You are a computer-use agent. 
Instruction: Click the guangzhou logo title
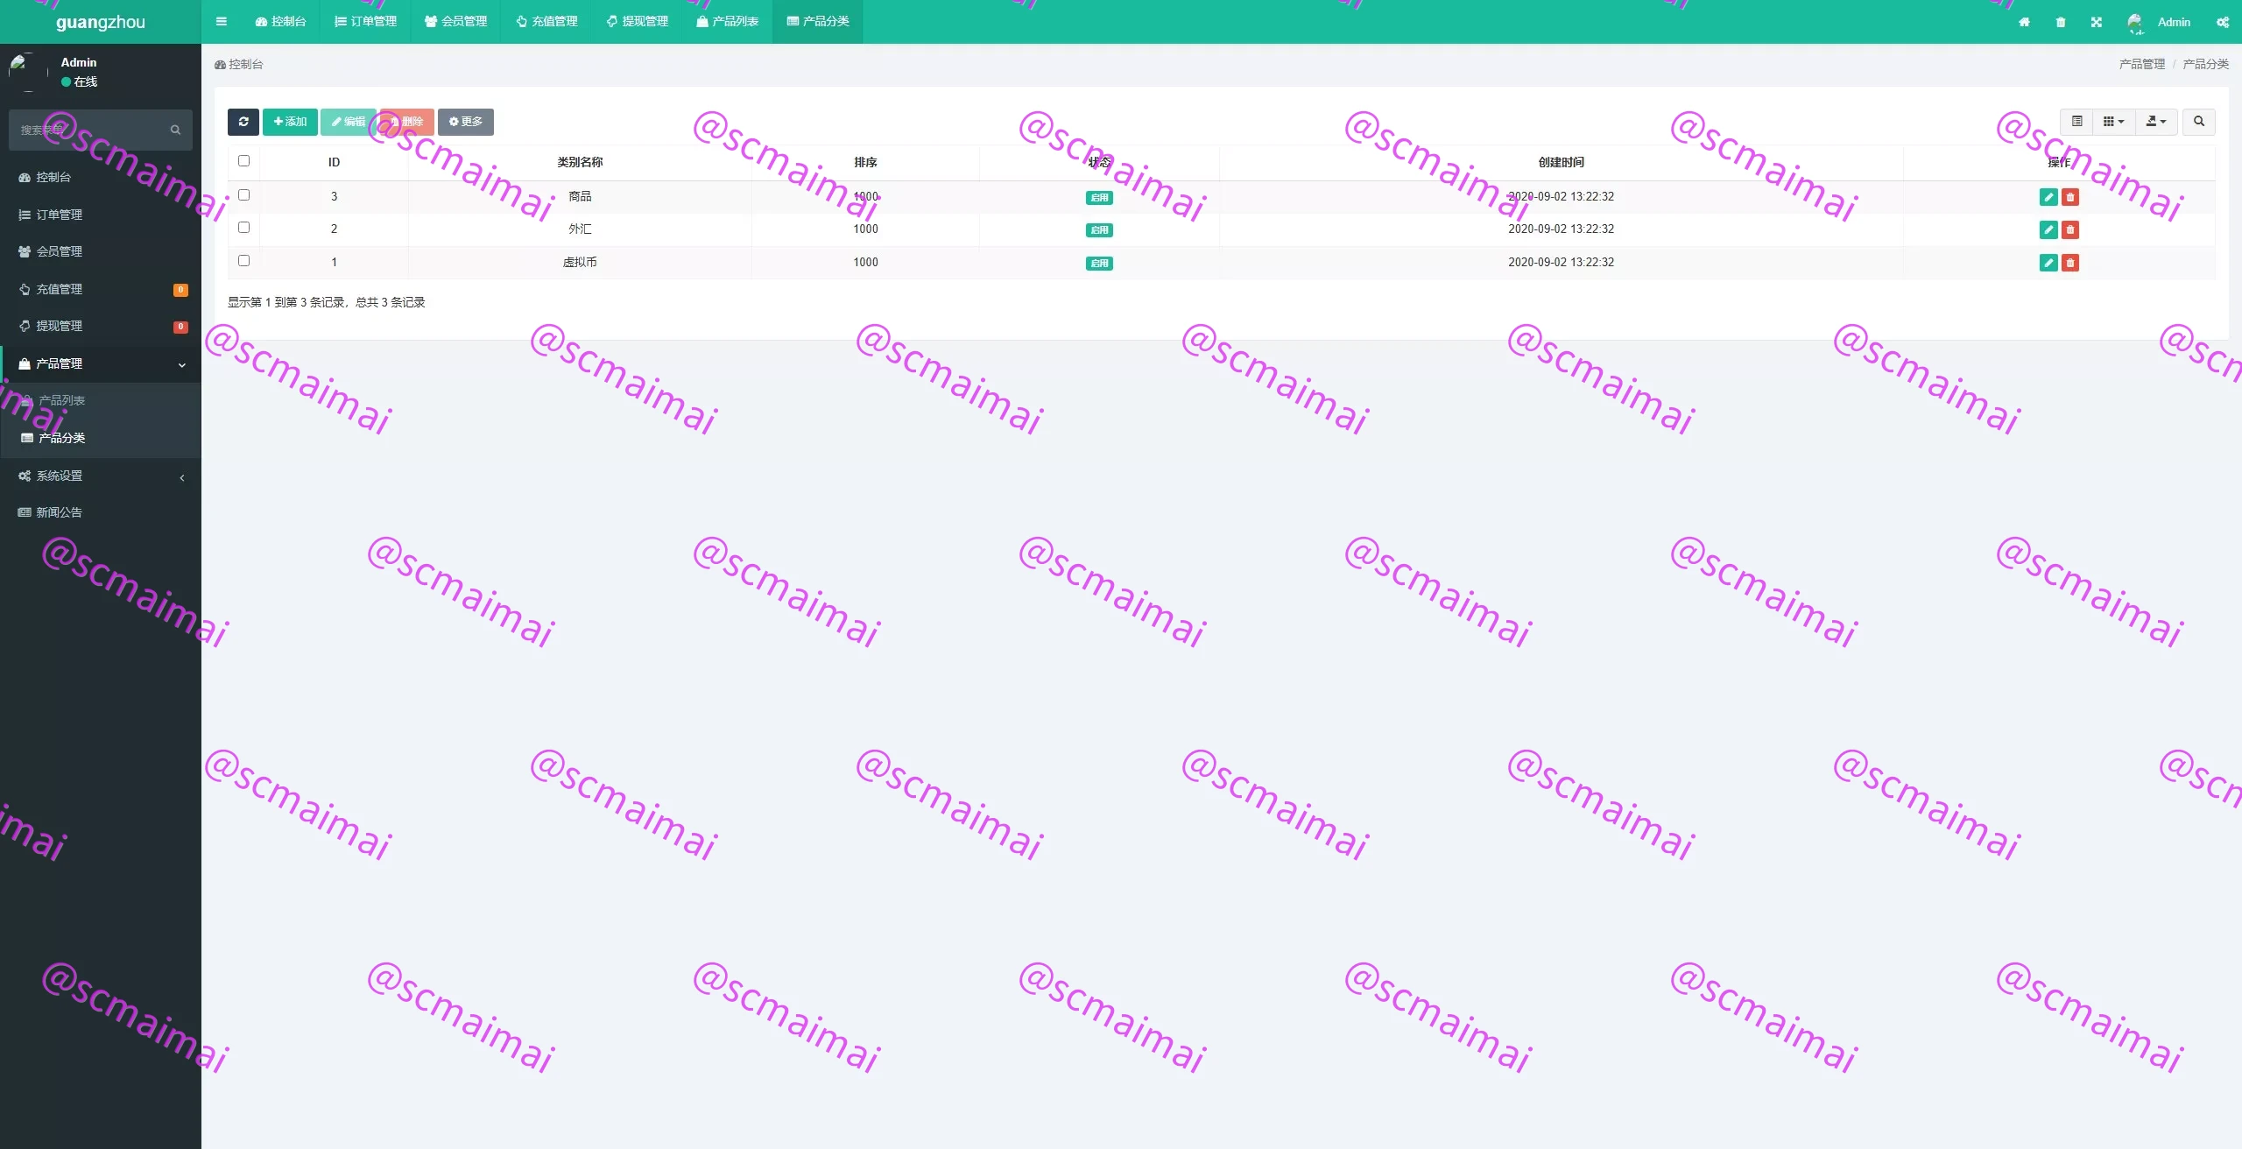click(101, 22)
